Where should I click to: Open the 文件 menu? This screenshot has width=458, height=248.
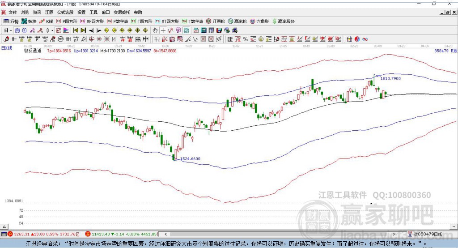coord(13,12)
